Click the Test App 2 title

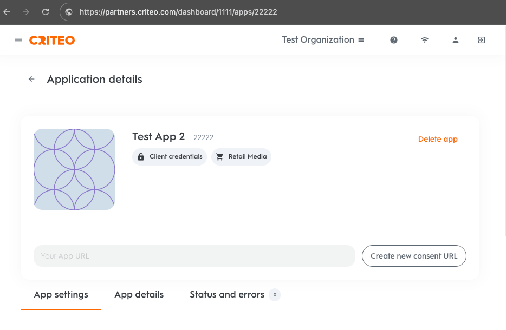[158, 137]
